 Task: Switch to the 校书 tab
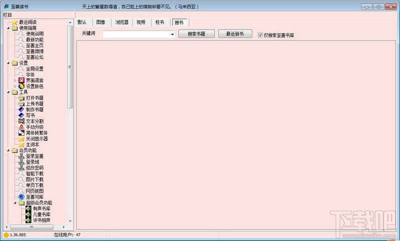pyautogui.click(x=159, y=23)
